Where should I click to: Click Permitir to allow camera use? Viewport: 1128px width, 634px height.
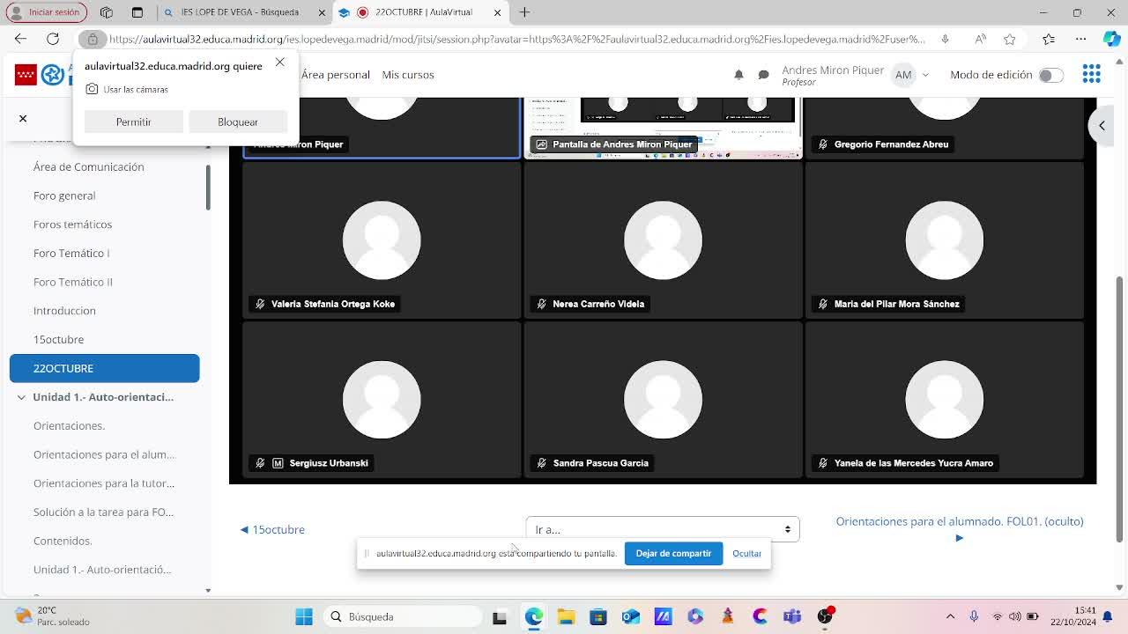pyautogui.click(x=134, y=122)
